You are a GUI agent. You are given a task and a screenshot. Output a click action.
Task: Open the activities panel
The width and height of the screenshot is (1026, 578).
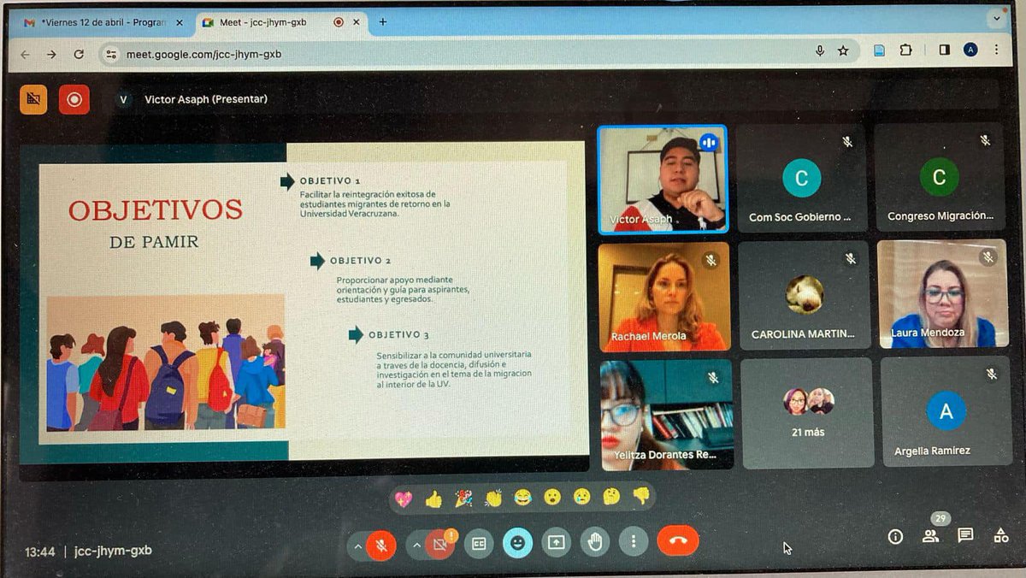coord(1000,535)
